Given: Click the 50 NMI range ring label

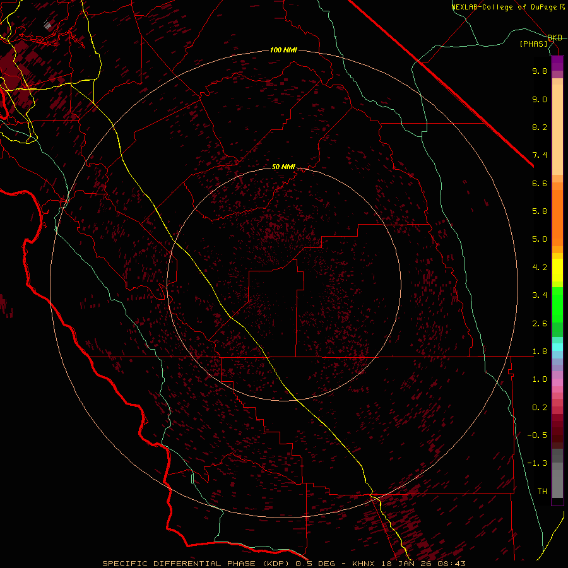Looking at the screenshot, I should click(x=283, y=167).
